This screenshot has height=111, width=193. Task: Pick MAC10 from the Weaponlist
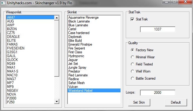pos(30,75)
